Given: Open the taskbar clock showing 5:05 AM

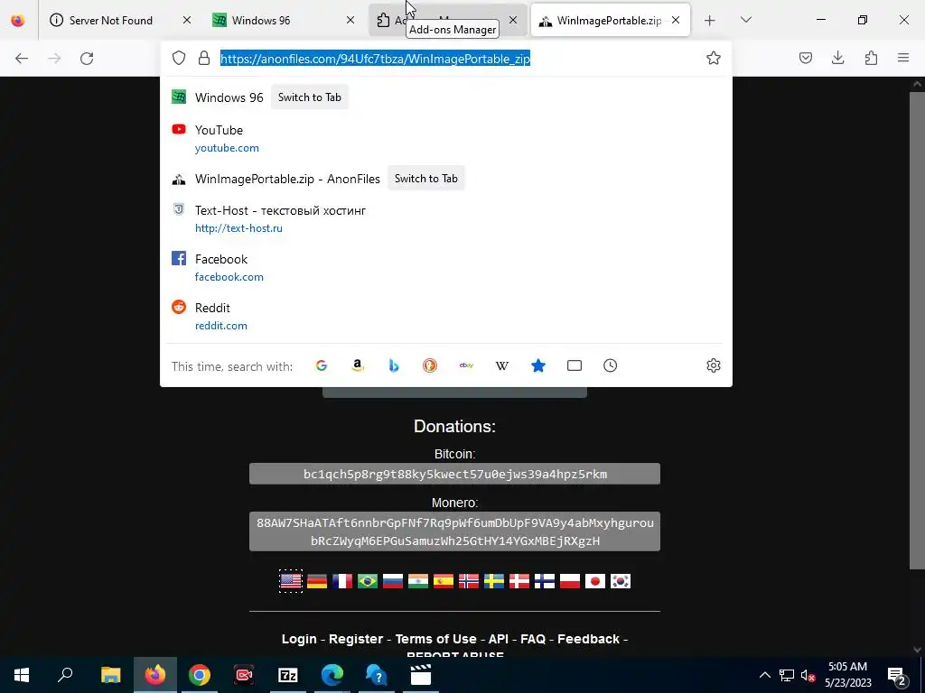Looking at the screenshot, I should coord(847,675).
